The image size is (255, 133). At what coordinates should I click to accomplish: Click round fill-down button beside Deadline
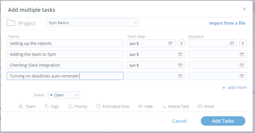(x=243, y=43)
